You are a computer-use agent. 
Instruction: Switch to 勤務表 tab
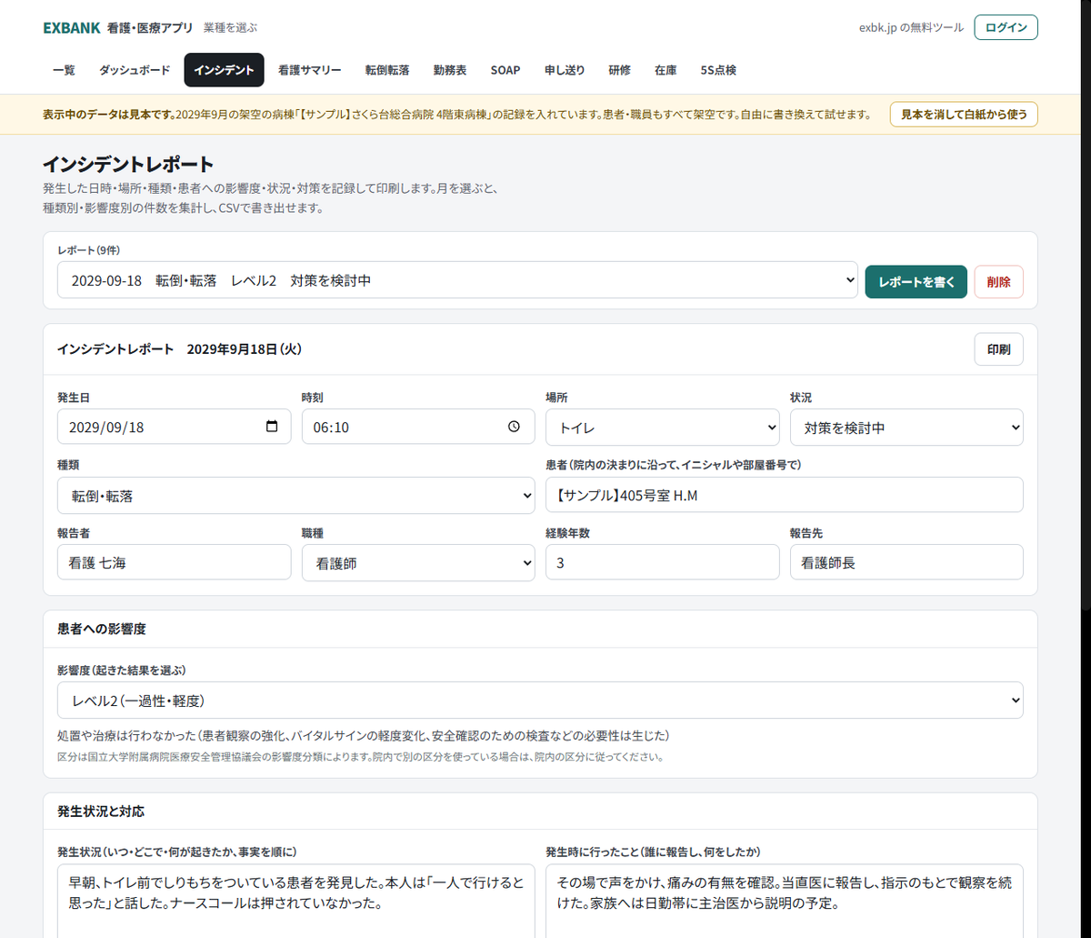click(x=450, y=70)
